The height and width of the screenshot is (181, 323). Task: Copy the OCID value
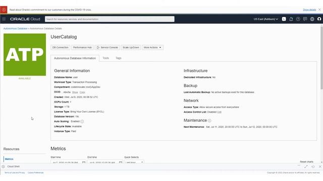82,93
